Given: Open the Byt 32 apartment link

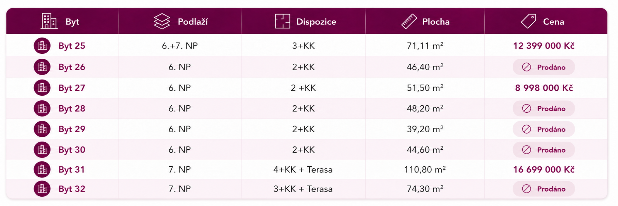Looking at the screenshot, I should (x=72, y=189).
